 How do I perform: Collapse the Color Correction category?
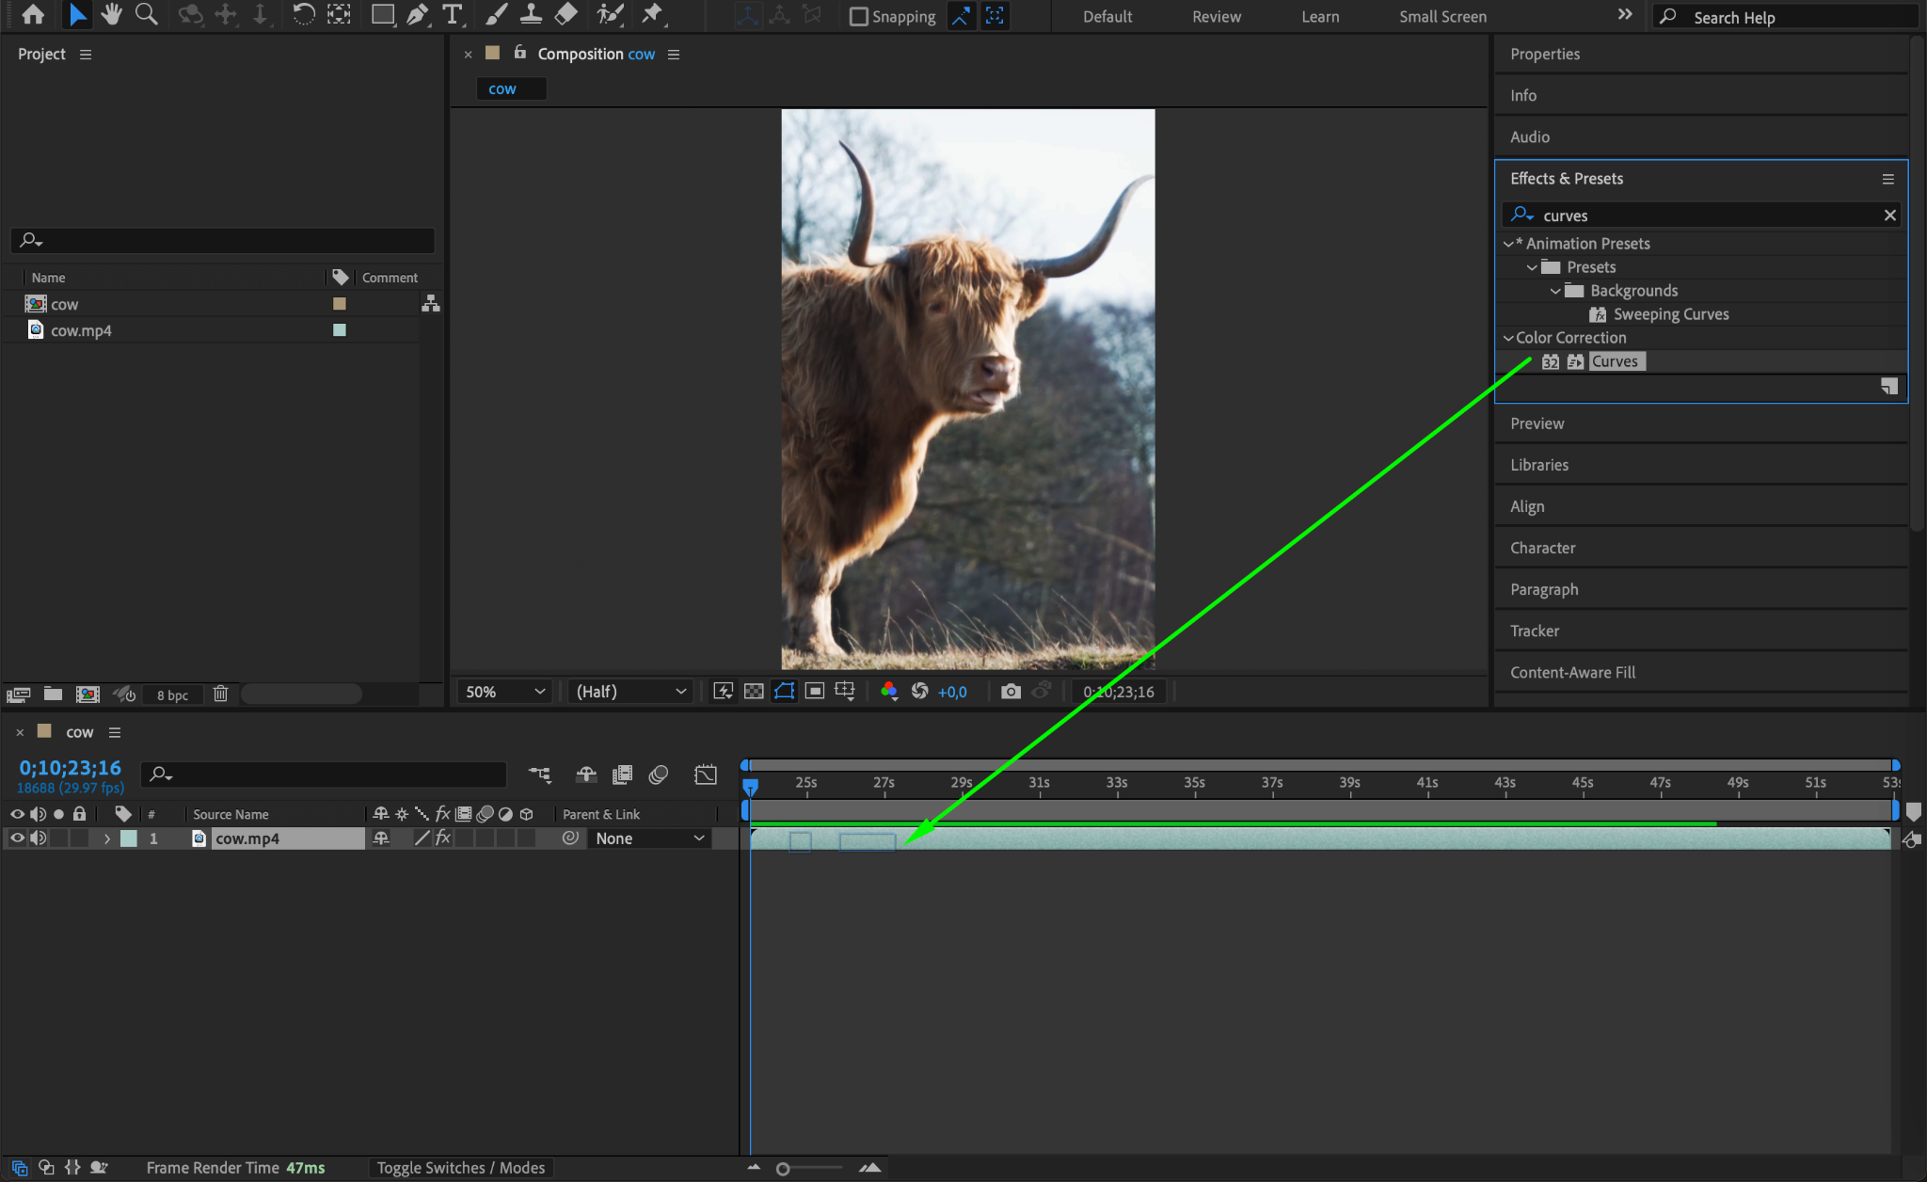click(1508, 338)
